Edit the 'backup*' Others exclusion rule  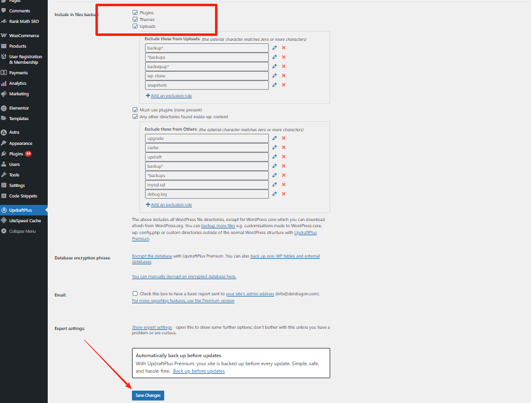click(274, 166)
